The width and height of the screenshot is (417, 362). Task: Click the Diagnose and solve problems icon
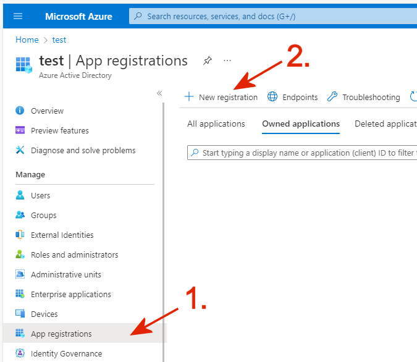pos(20,150)
